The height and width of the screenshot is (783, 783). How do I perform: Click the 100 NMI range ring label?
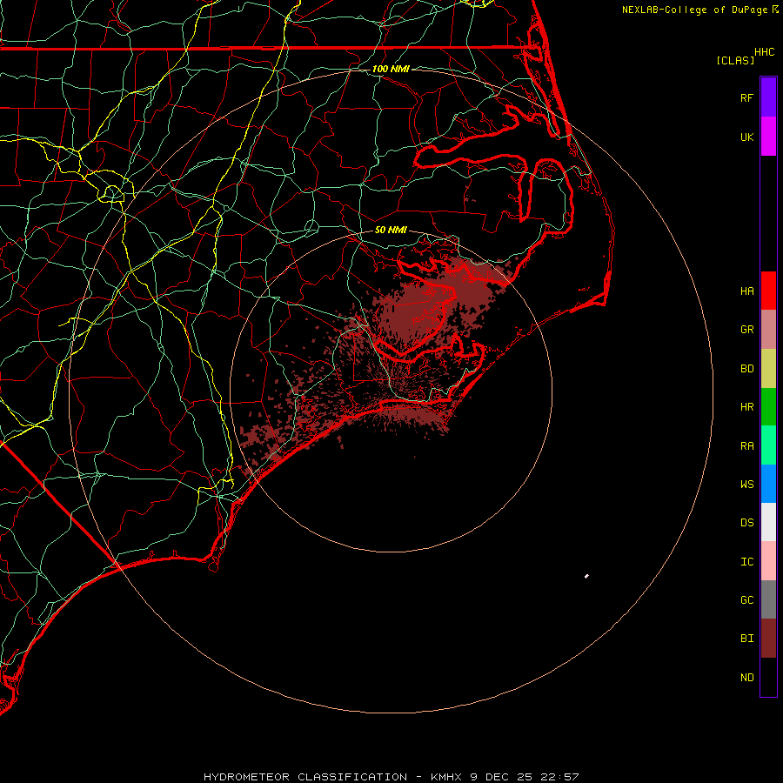pyautogui.click(x=391, y=69)
